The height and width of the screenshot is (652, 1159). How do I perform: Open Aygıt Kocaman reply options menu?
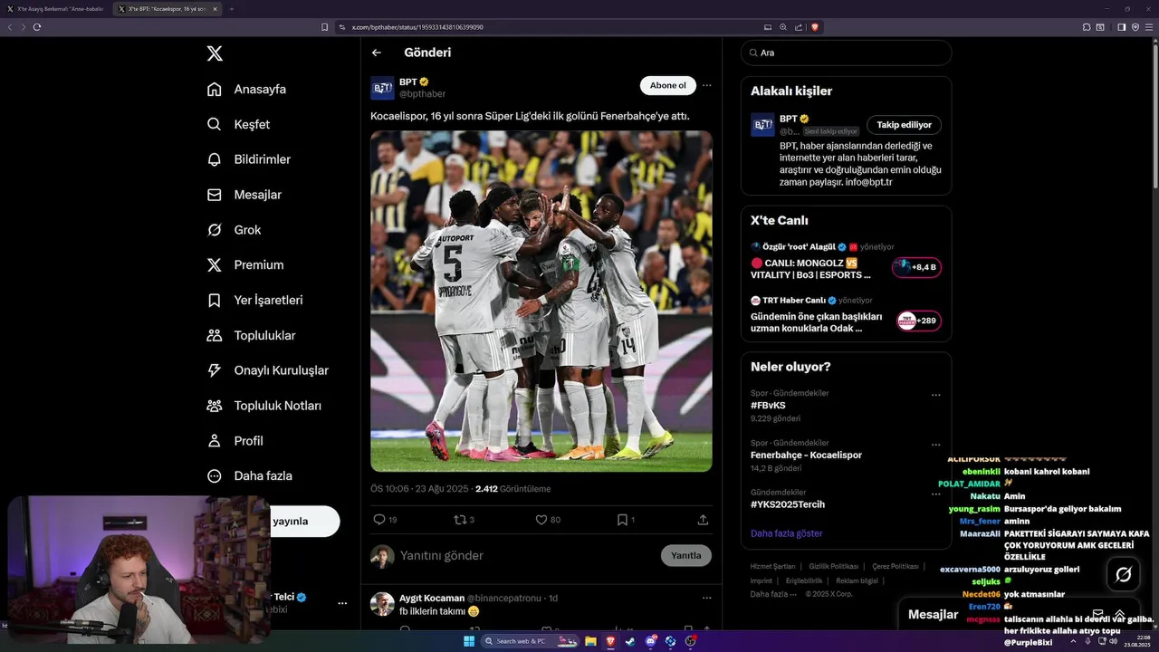[707, 598]
